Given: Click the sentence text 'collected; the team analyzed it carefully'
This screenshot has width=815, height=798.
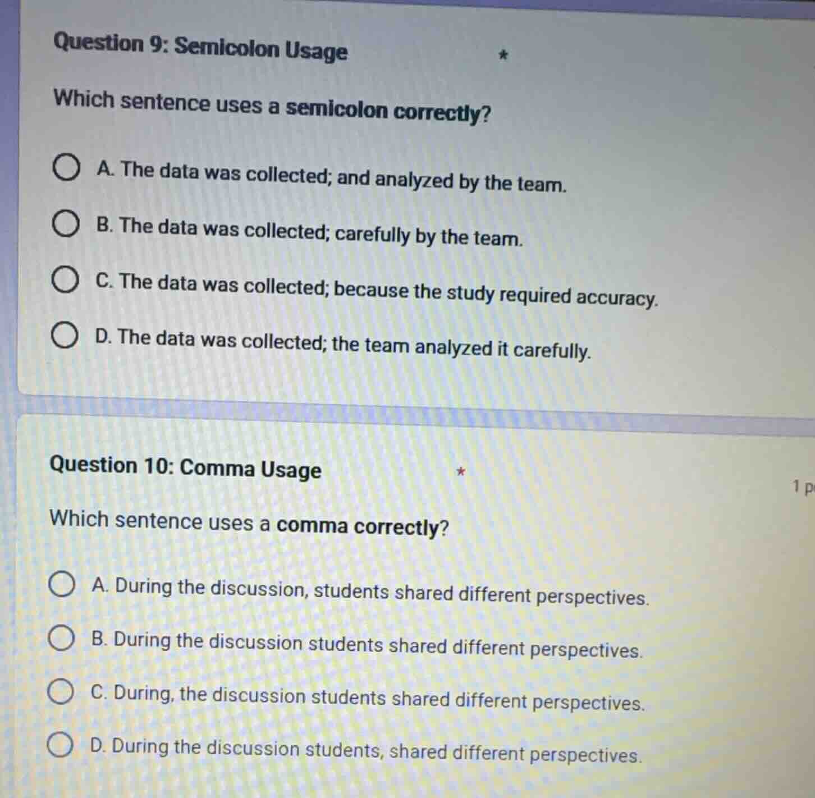Looking at the screenshot, I should 343,344.
